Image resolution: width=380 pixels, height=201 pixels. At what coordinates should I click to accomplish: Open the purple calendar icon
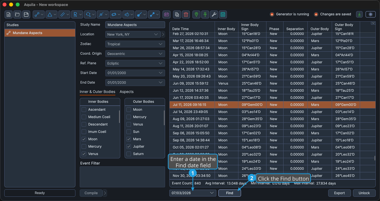click(x=167, y=14)
